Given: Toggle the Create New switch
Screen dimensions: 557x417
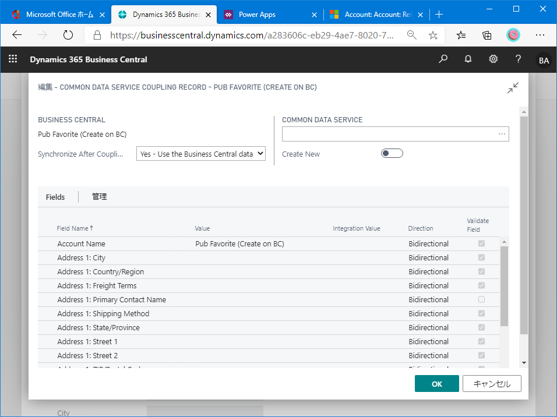Looking at the screenshot, I should click(392, 153).
